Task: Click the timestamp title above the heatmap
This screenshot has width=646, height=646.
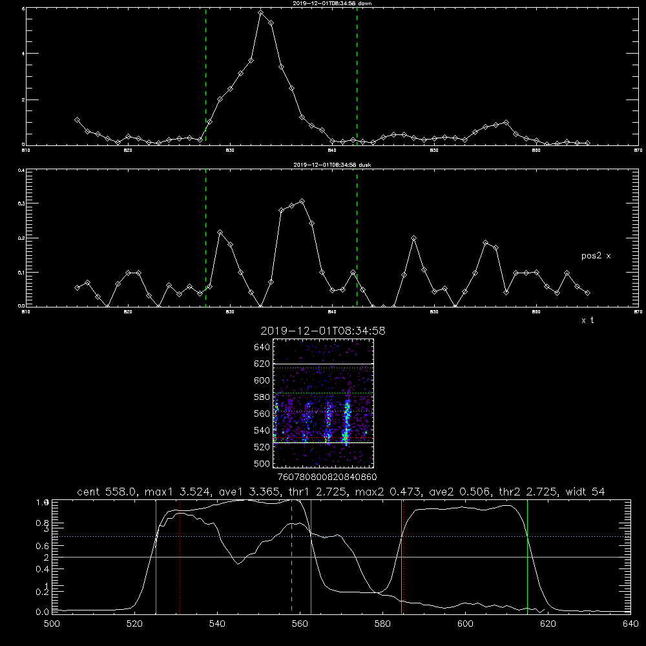Action: (x=323, y=331)
